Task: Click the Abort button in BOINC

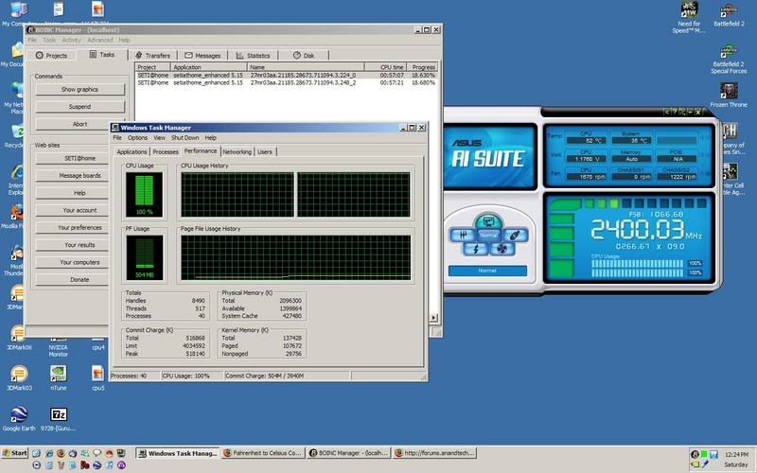Action: (79, 124)
